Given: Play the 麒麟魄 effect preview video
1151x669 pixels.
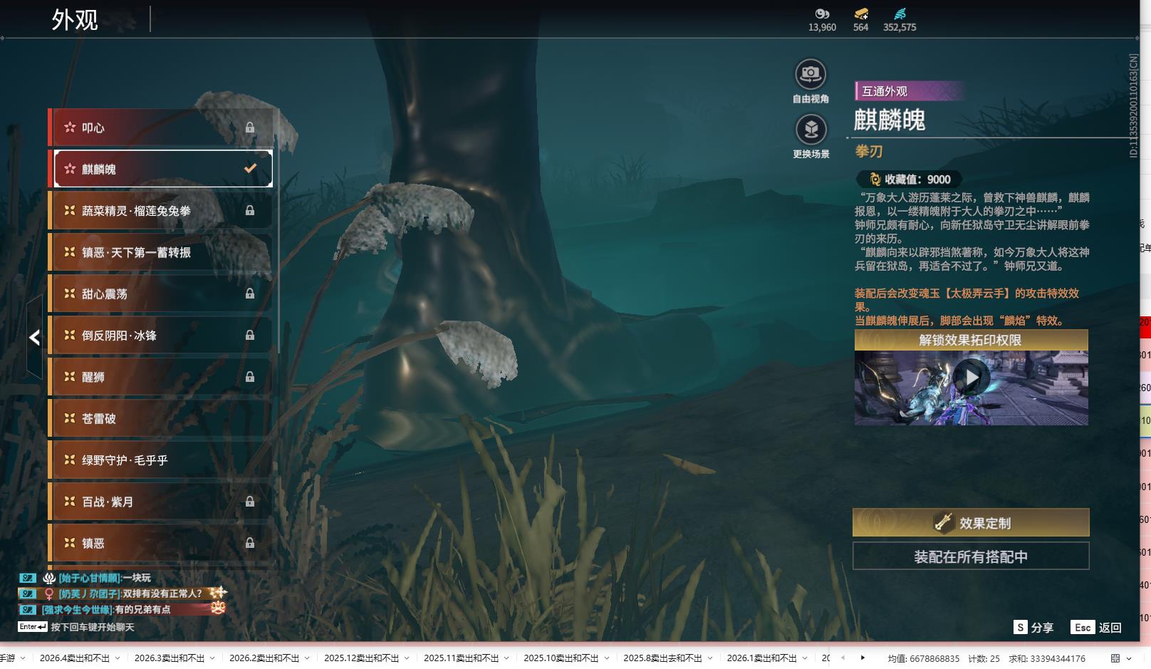Looking at the screenshot, I should pyautogui.click(x=971, y=378).
